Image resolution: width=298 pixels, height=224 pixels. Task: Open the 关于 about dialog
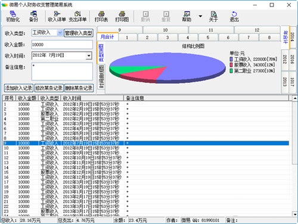coord(213,16)
